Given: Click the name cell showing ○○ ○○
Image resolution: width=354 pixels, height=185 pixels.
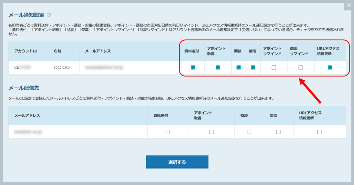Looking at the screenshot, I should [62, 68].
